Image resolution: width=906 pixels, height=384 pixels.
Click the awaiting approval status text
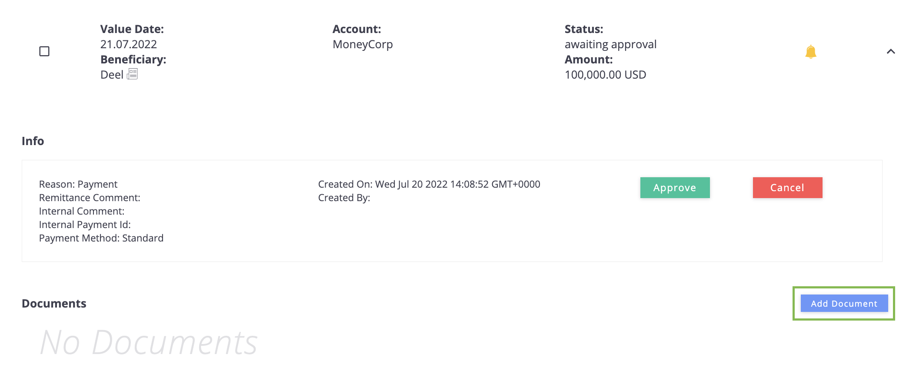pyautogui.click(x=610, y=44)
